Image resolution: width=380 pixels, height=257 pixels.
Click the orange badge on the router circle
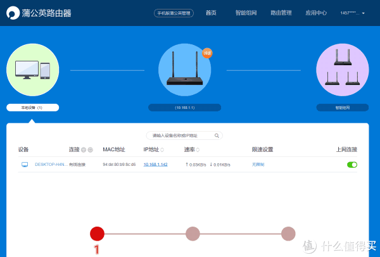pos(207,53)
